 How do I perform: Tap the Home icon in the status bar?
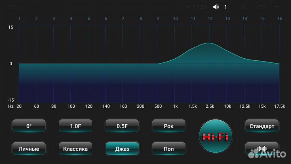tap(12, 7)
